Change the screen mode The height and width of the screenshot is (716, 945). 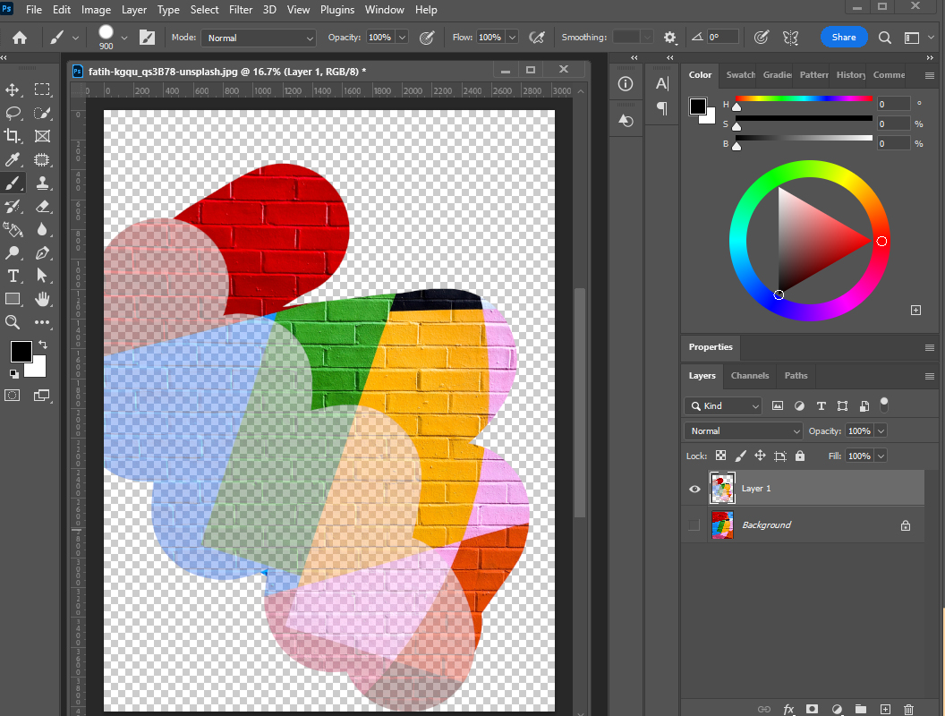42,396
